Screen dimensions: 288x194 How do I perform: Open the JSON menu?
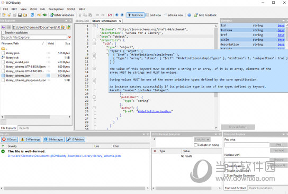tap(33, 9)
